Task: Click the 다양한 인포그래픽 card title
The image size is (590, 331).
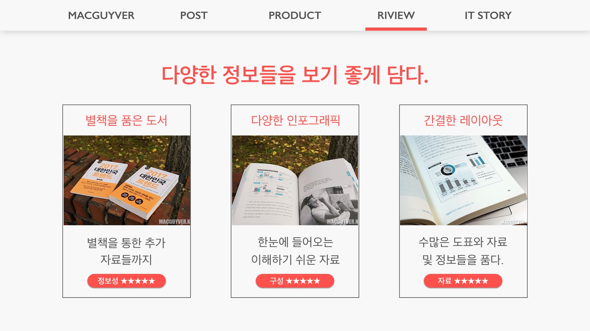Action: 295,120
